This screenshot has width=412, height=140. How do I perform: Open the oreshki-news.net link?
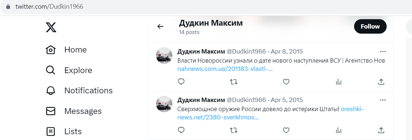coord(271,113)
